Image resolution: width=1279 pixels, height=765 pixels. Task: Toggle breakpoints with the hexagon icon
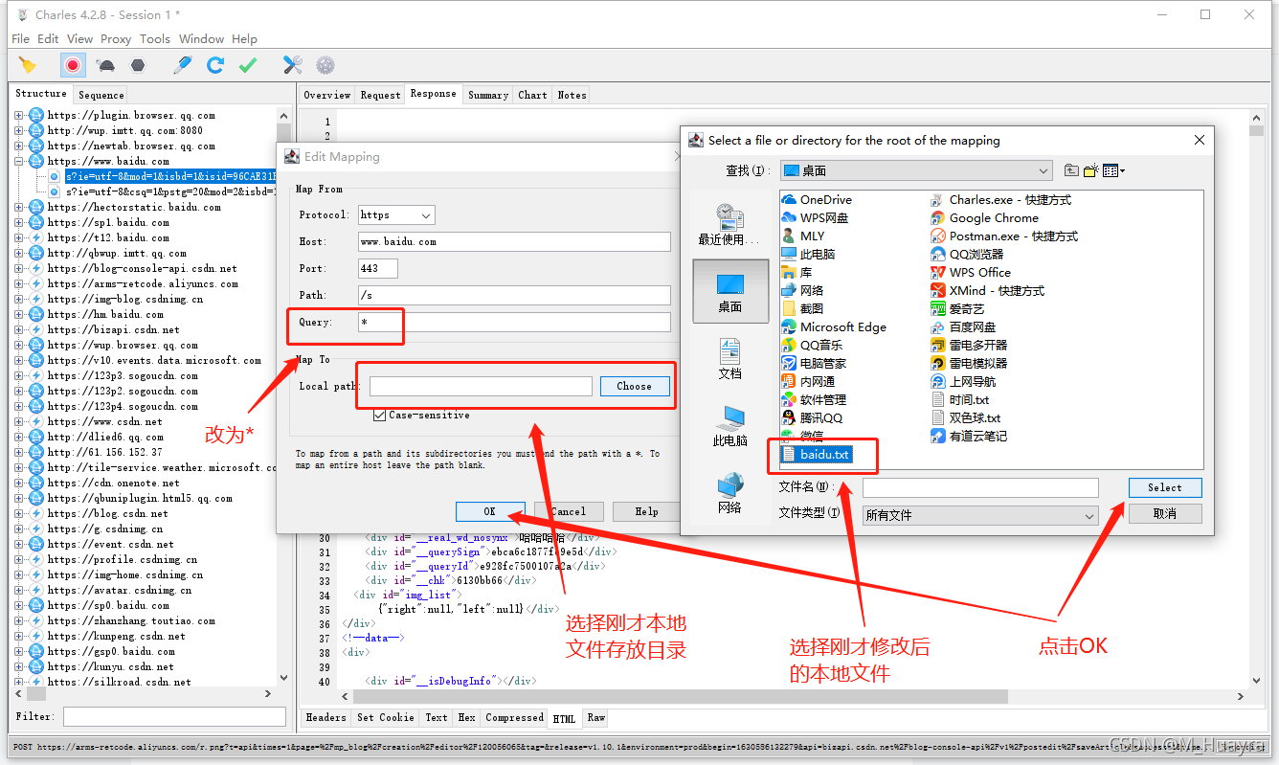pyautogui.click(x=138, y=65)
